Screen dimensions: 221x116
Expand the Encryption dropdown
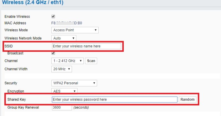(x=64, y=91)
